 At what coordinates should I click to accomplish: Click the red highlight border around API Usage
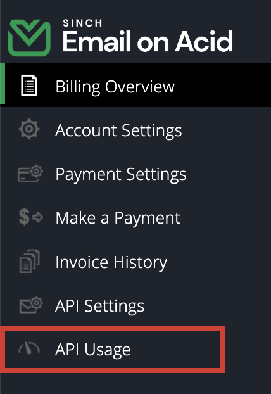coord(113,329)
